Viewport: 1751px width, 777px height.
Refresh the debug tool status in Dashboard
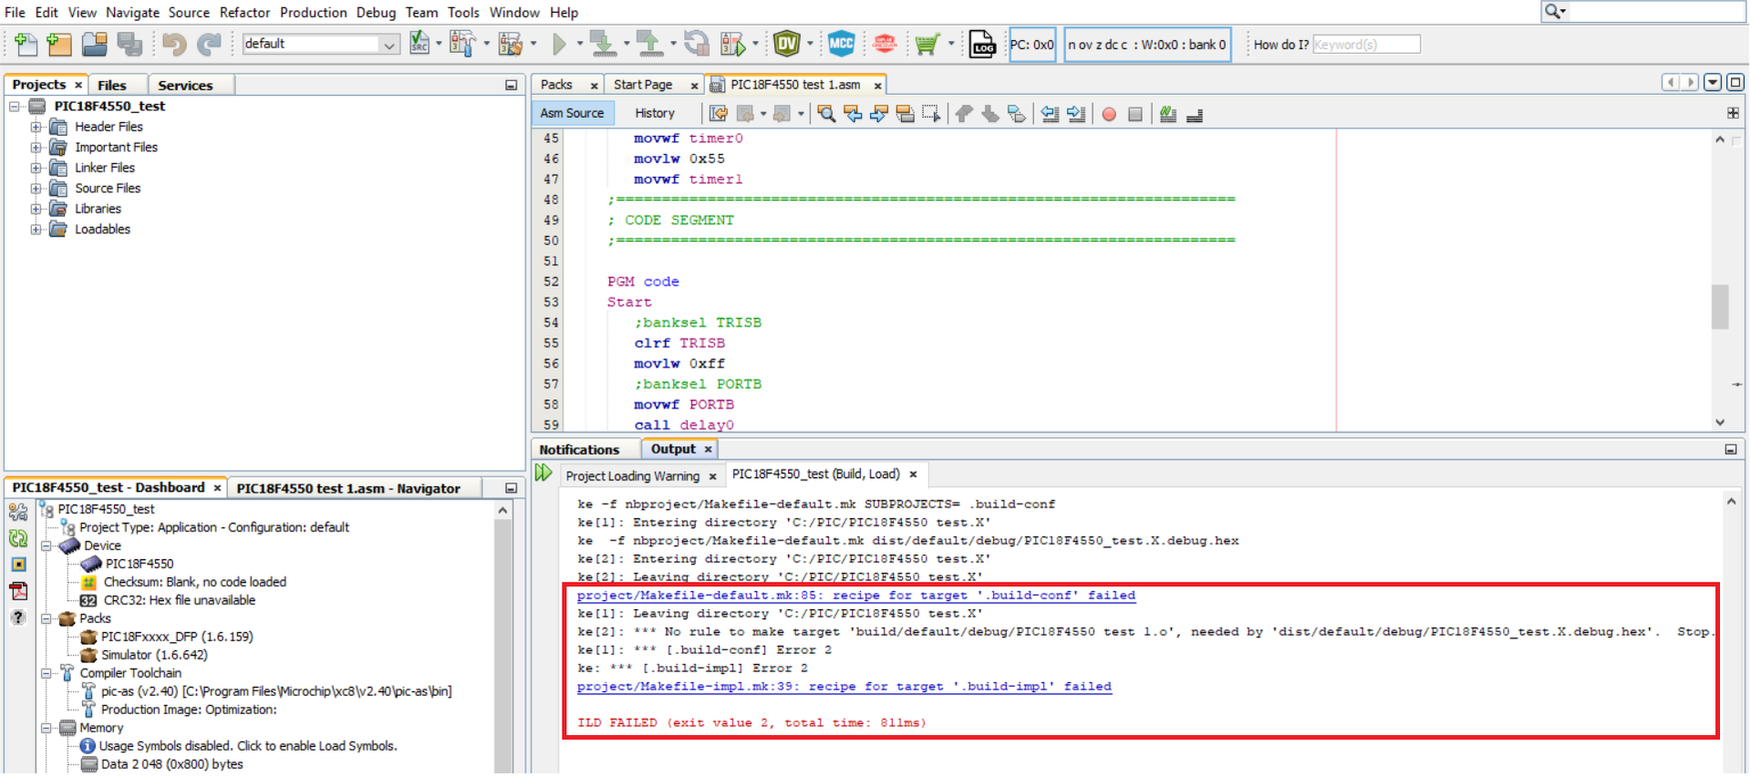(x=18, y=538)
